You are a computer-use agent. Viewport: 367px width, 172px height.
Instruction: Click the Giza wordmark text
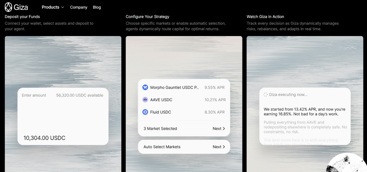point(21,7)
